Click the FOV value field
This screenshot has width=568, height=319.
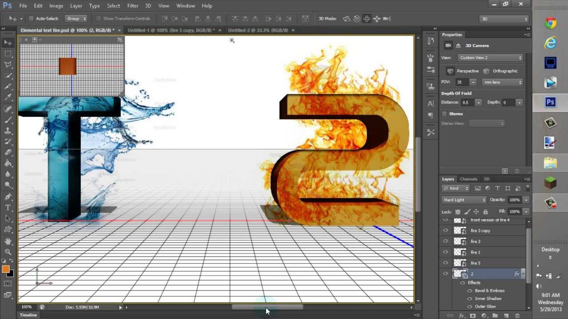[461, 82]
